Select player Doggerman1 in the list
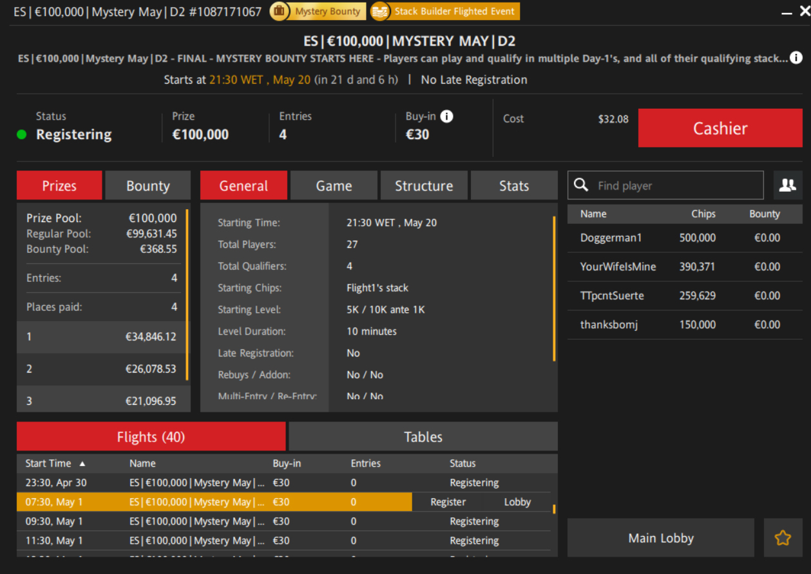The image size is (811, 574). 611,238
